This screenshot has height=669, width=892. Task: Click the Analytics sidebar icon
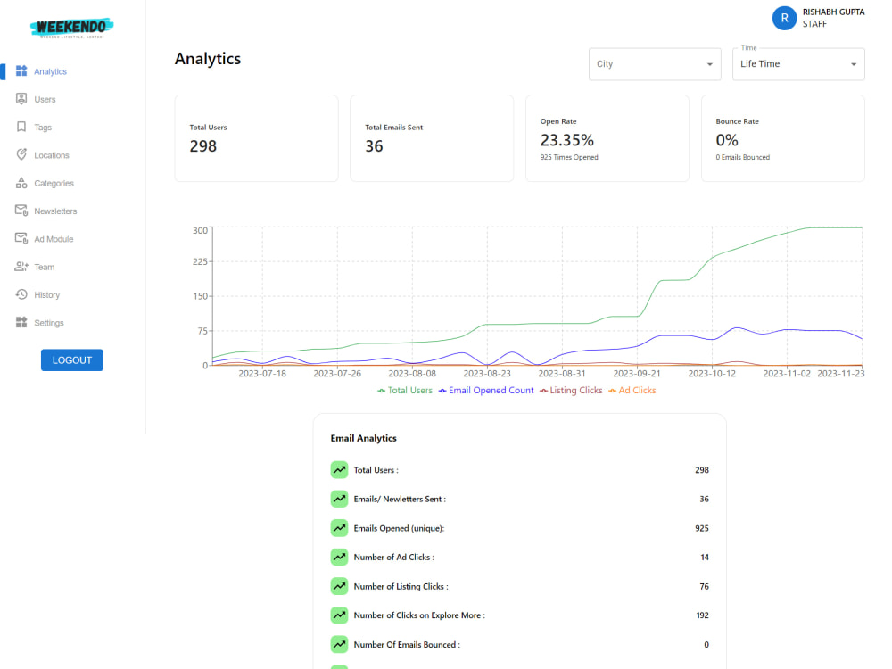[21, 71]
